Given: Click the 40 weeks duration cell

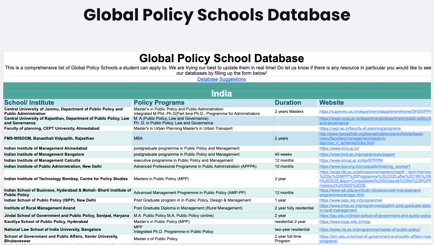Looking at the screenshot, I should (x=296, y=154).
